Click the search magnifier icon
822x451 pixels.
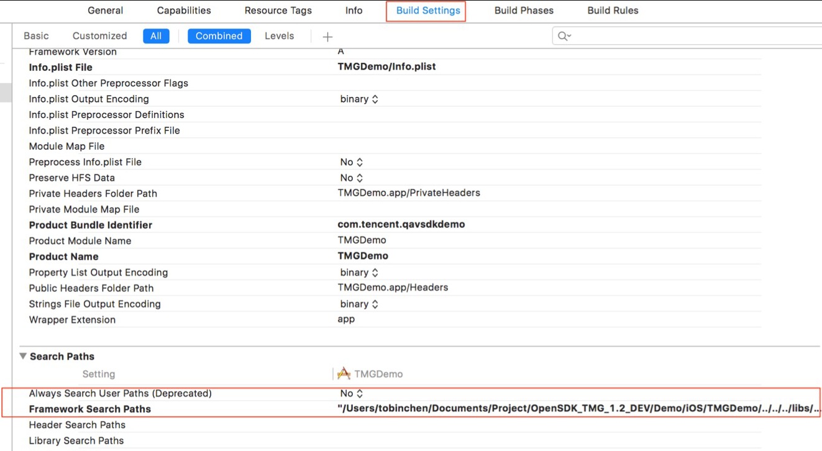tap(564, 36)
